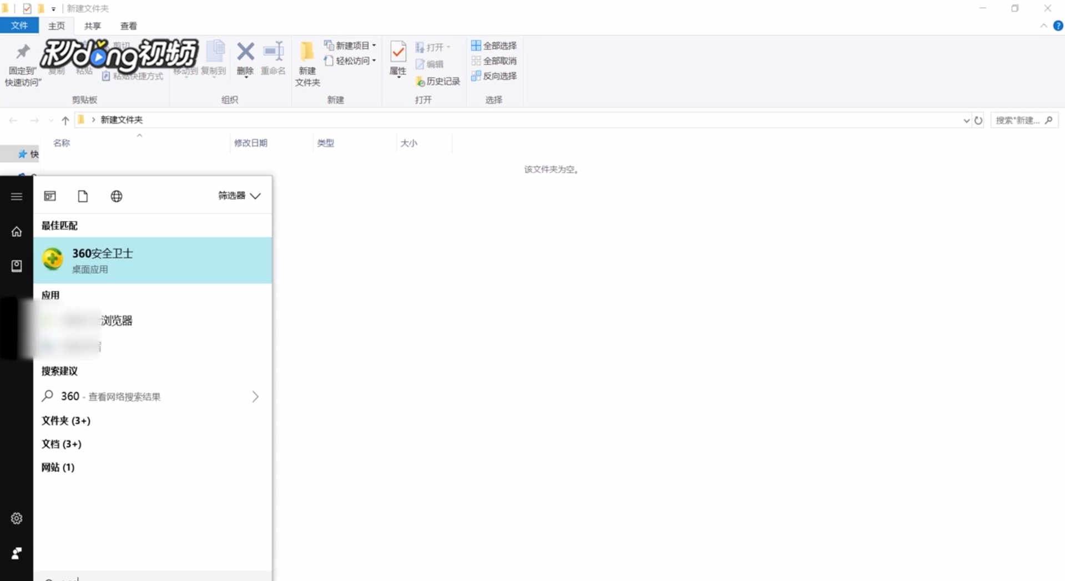Create a new folder with 新建文件夹
This screenshot has width=1065, height=581.
pos(307,64)
